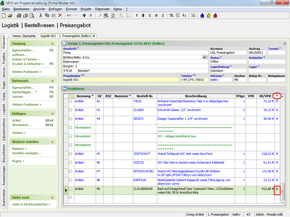Click the 318,63 € price cell
The width and height of the screenshot is (290, 217).
(x=265, y=155)
